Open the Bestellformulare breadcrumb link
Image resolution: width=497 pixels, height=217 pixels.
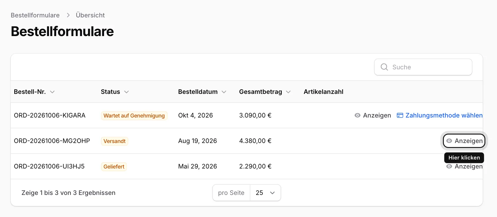(x=35, y=15)
